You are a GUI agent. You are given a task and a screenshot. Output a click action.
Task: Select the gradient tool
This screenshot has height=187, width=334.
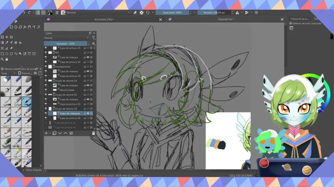pyautogui.click(x=2, y=43)
